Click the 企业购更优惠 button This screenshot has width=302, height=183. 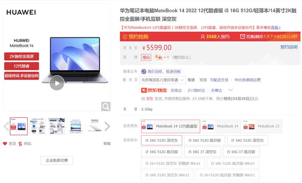[57, 160]
